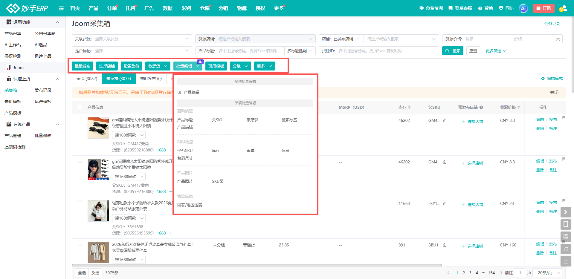Check the 轻薄短款小个子防晒衣 product row

click(80, 202)
